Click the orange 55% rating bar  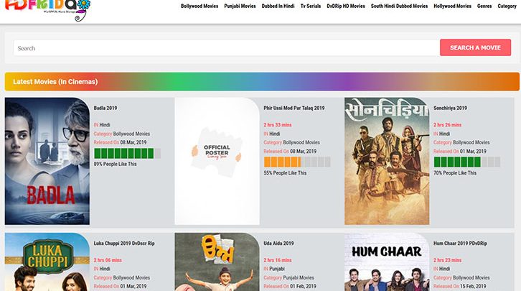tap(297, 162)
